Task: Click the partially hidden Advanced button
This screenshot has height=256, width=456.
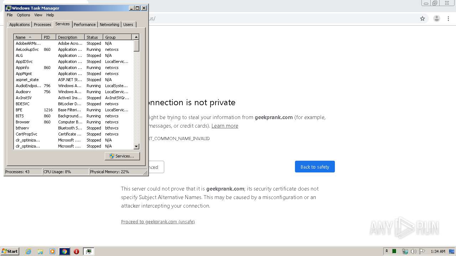Action: tap(156, 167)
